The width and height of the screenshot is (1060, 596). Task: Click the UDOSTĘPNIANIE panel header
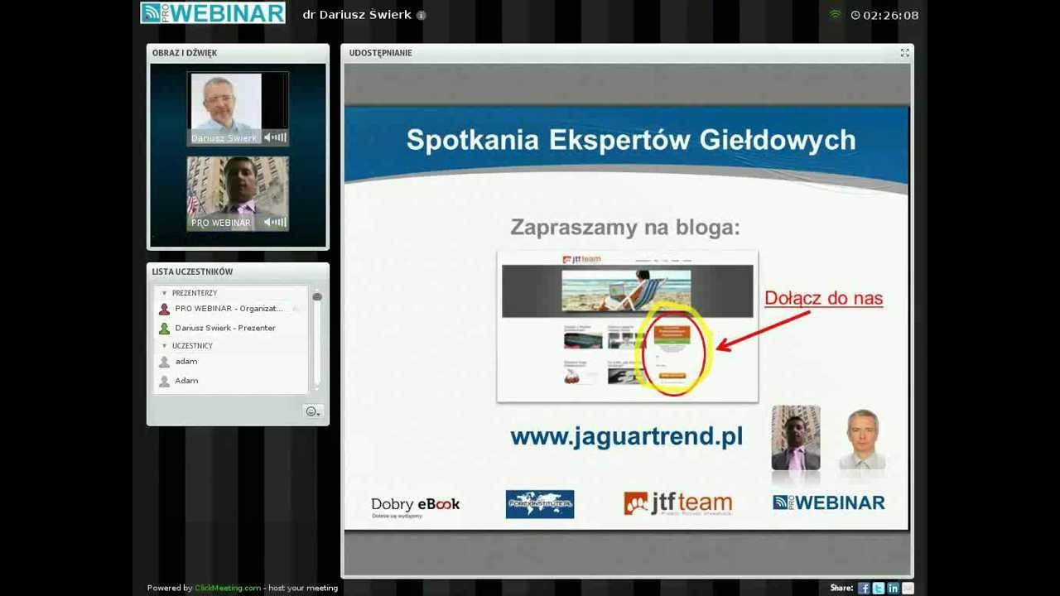[627, 52]
